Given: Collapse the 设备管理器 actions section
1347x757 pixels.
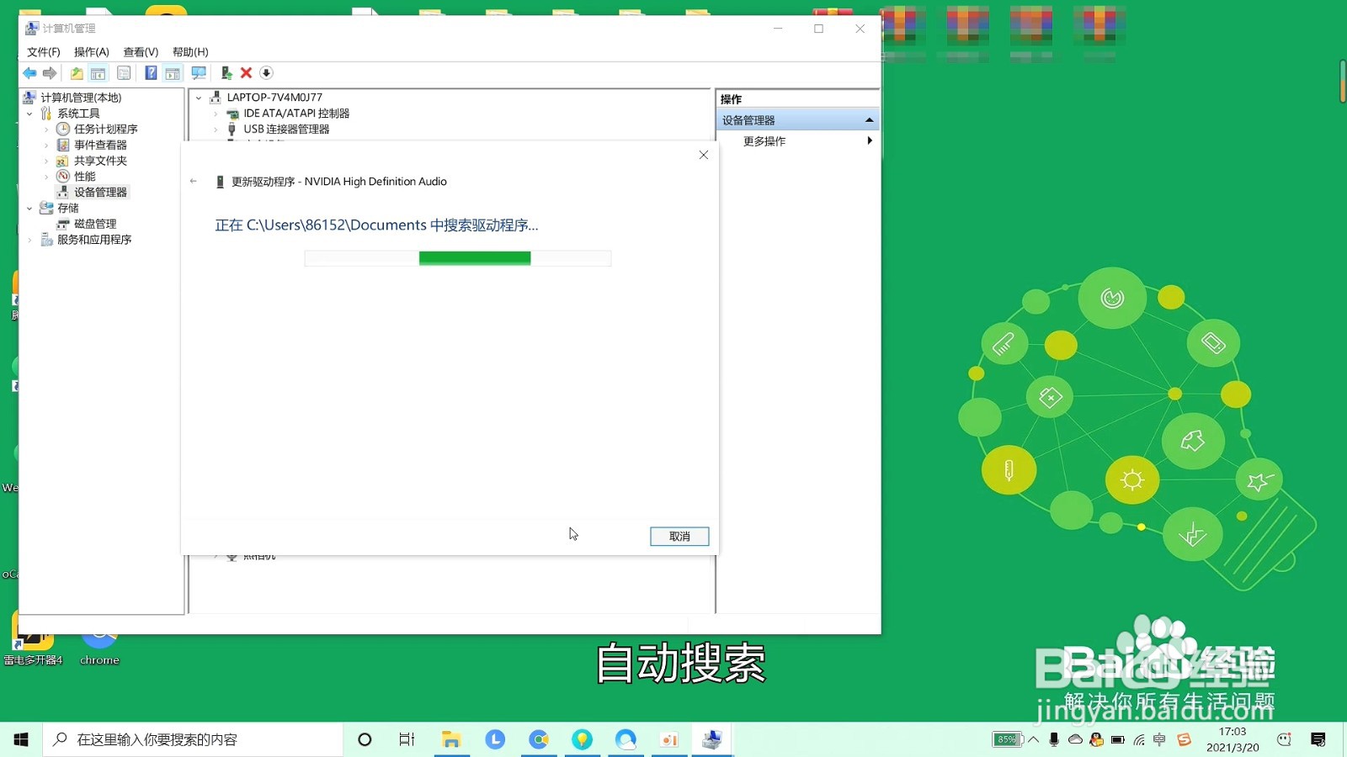Looking at the screenshot, I should [x=869, y=120].
